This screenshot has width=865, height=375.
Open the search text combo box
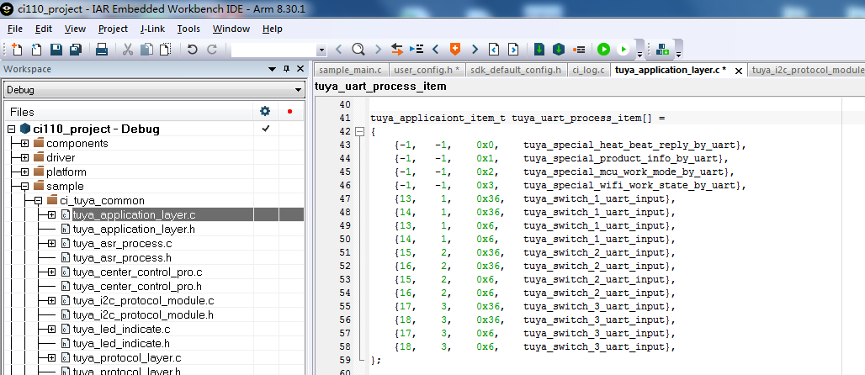click(x=279, y=50)
